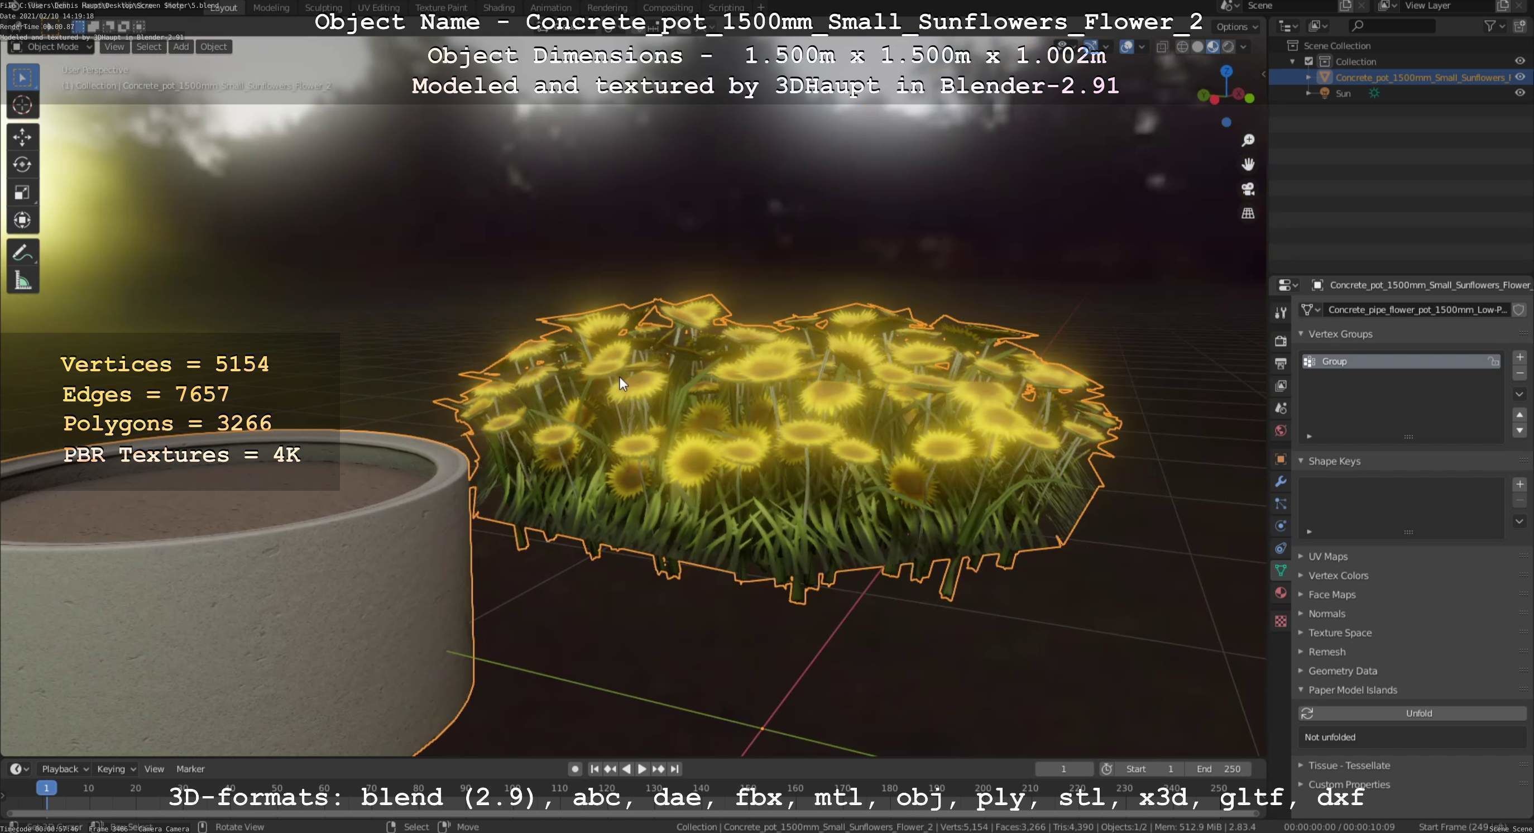Open the Output properties tab
The height and width of the screenshot is (833, 1534).
pyautogui.click(x=1281, y=363)
